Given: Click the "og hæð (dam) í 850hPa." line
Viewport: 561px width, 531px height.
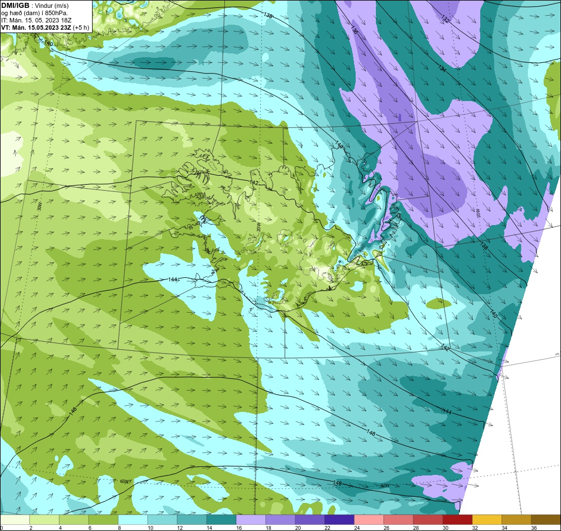Looking at the screenshot, I should click(34, 13).
